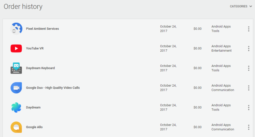Select the Daydream Keyboard title text
The height and width of the screenshot is (137, 255).
40,68
